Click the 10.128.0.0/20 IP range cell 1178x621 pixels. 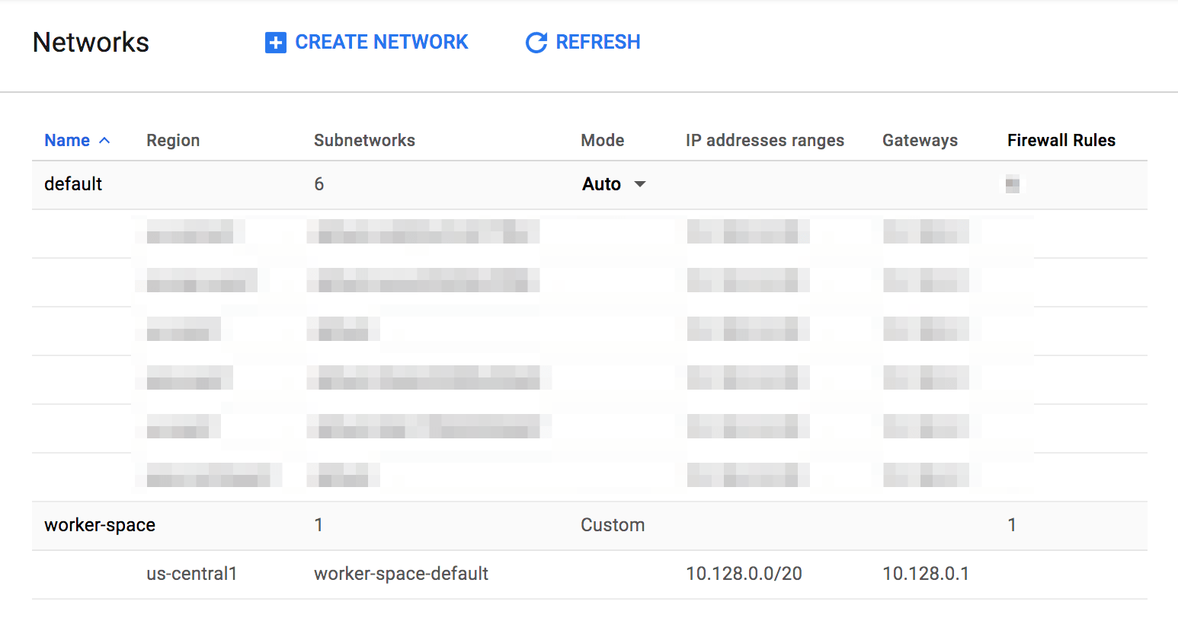(x=744, y=574)
